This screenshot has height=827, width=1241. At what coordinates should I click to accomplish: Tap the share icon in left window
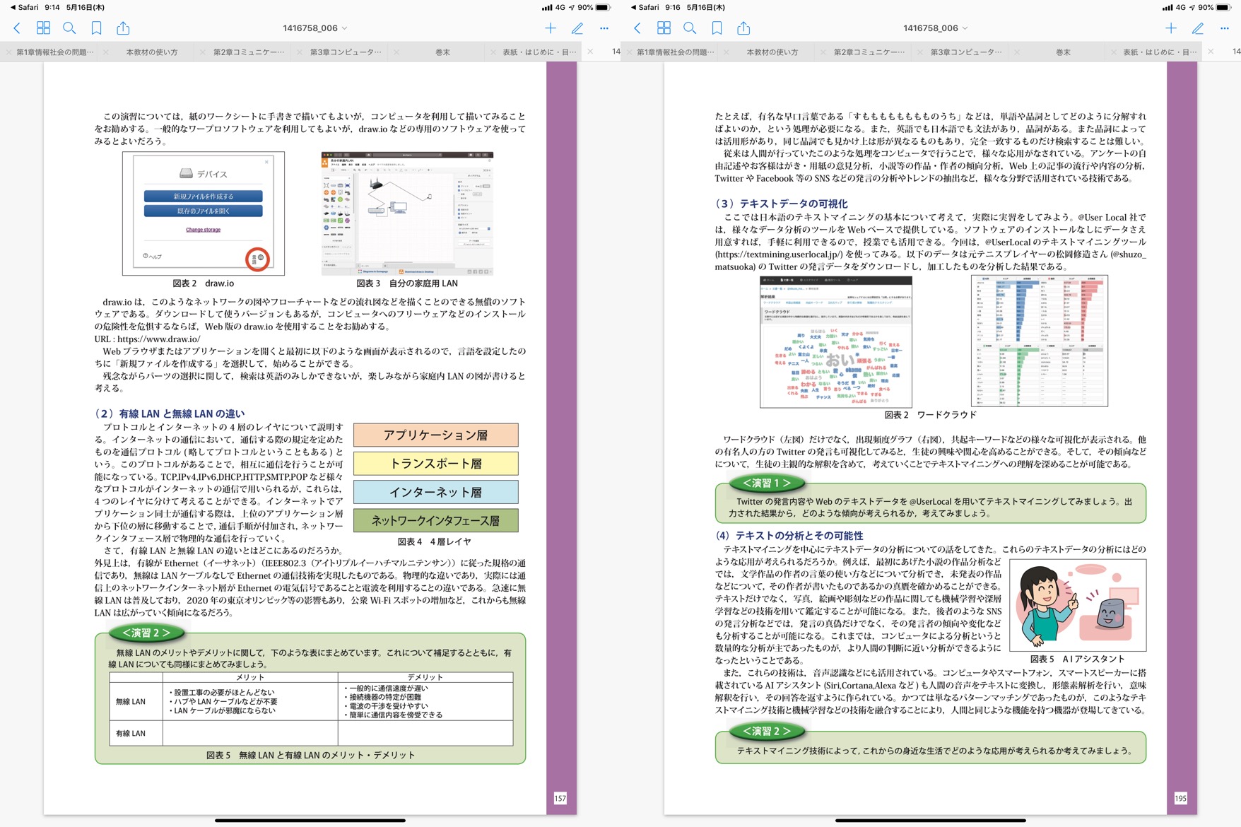click(x=123, y=28)
